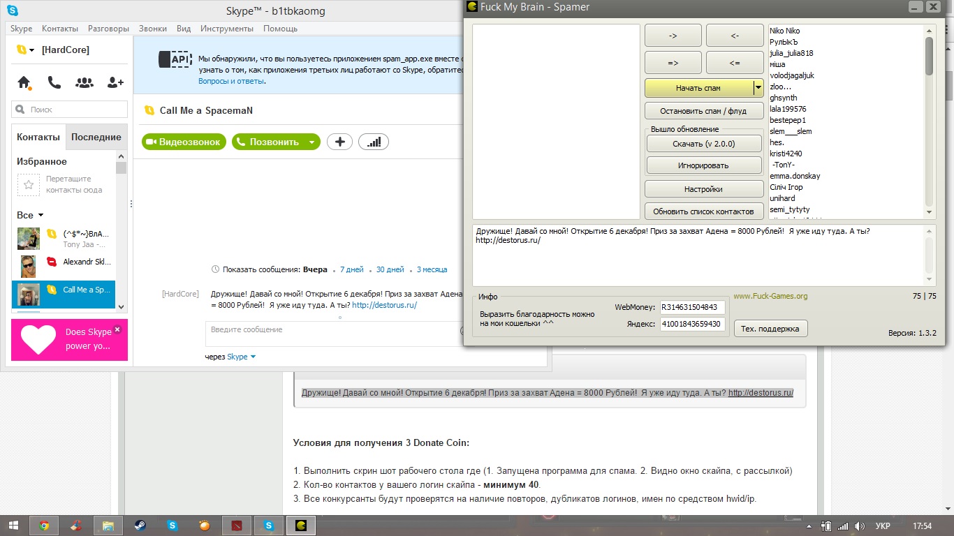The height and width of the screenshot is (536, 954).
Task: Click the volume icon in system tray
Action: (x=860, y=526)
